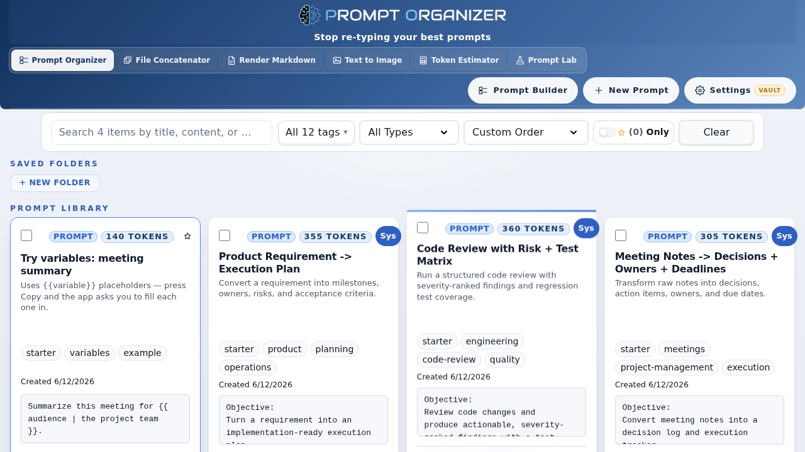
Task: Open Text to Image tab
Action: click(367, 60)
